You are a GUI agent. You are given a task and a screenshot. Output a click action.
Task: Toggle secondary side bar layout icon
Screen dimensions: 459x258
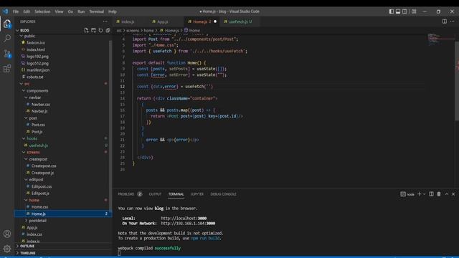pyautogui.click(x=404, y=11)
